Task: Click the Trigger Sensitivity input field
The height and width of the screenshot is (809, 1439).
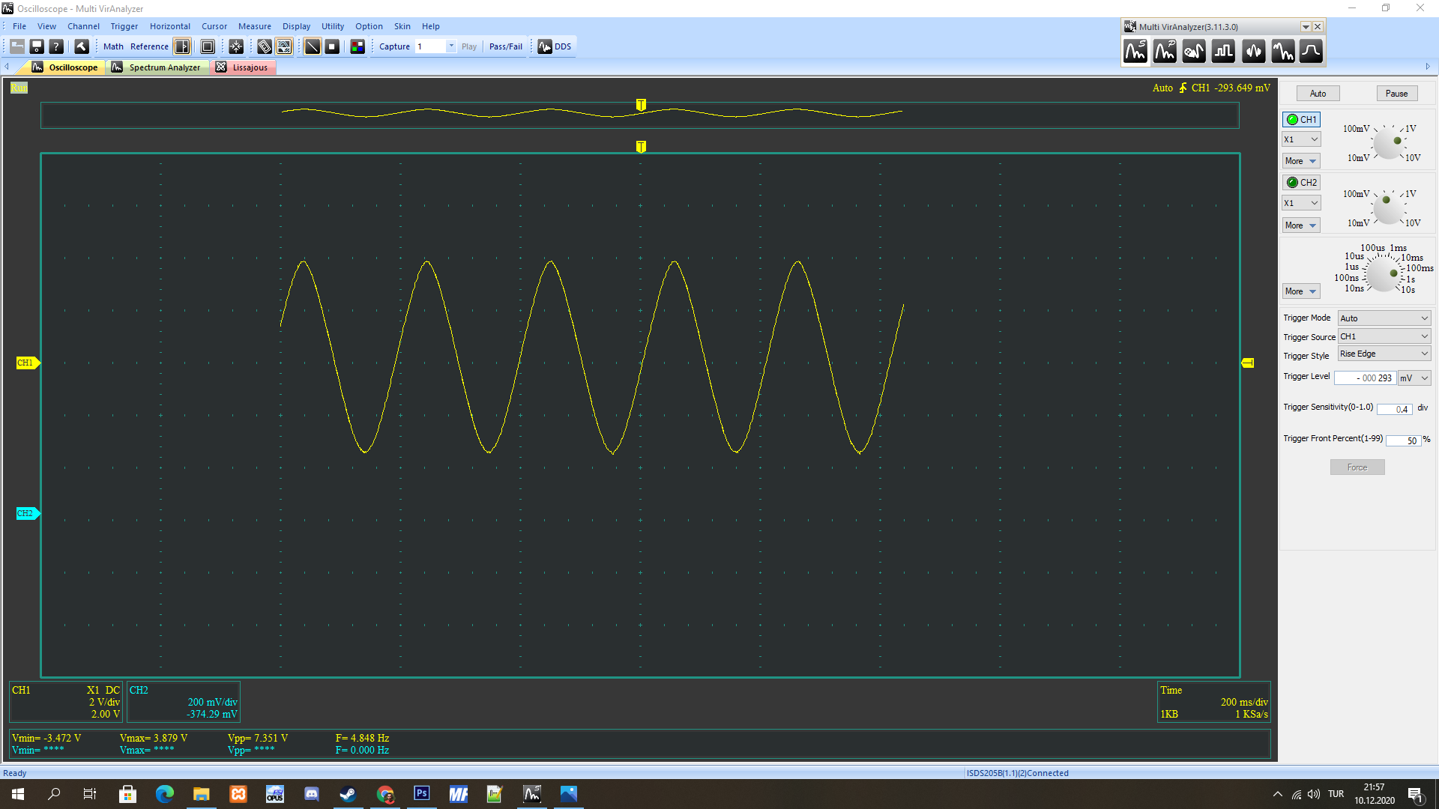Action: pyautogui.click(x=1394, y=409)
